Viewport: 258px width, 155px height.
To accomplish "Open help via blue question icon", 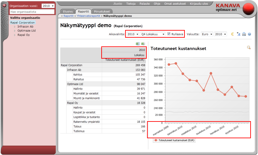I will tap(249, 34).
